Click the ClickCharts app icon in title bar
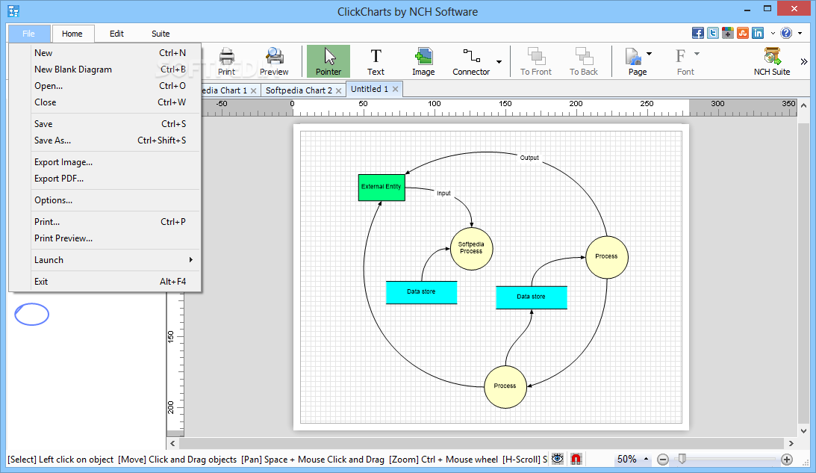The width and height of the screenshot is (816, 473). coord(13,11)
